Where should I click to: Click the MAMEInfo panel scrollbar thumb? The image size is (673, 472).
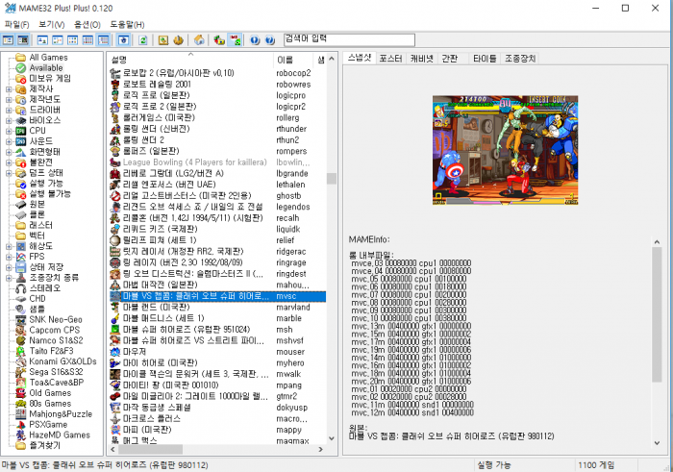[x=657, y=314]
